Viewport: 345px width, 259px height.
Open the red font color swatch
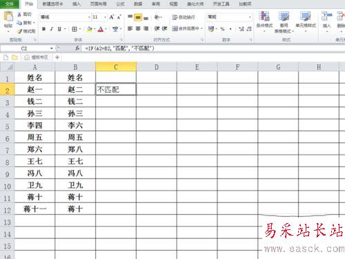(x=101, y=29)
